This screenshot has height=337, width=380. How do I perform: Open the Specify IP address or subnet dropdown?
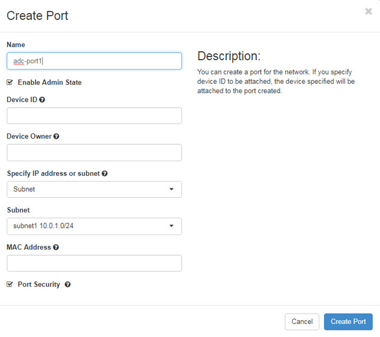(94, 190)
